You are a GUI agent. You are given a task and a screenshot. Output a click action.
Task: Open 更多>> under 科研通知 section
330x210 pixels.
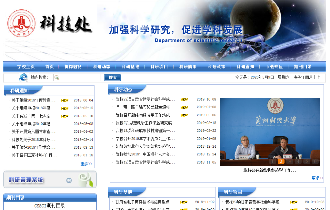(x=86, y=164)
